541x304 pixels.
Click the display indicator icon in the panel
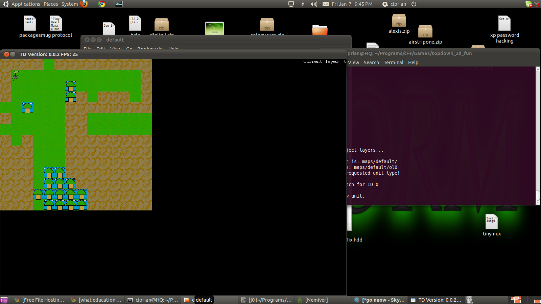[x=291, y=4]
